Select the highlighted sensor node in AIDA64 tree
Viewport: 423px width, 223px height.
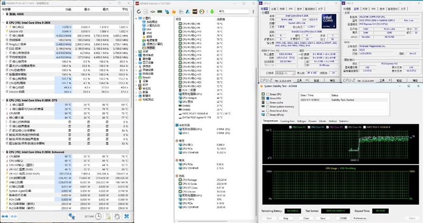click(x=149, y=48)
